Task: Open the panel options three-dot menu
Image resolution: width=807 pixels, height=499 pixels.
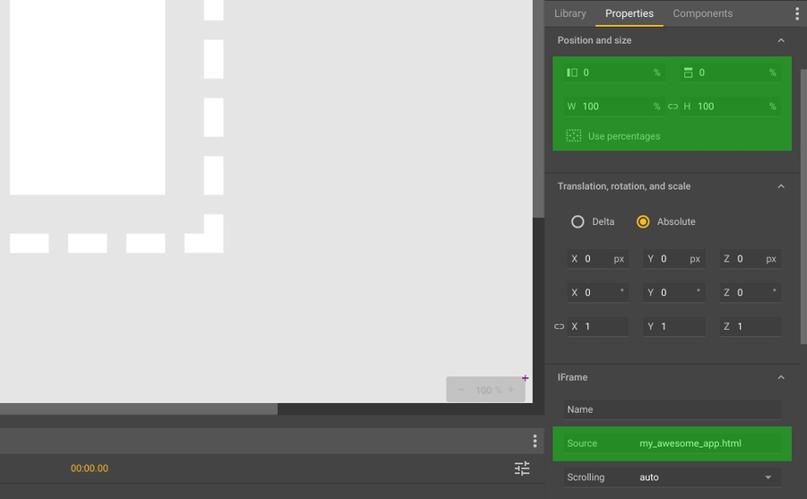Action: click(x=796, y=13)
